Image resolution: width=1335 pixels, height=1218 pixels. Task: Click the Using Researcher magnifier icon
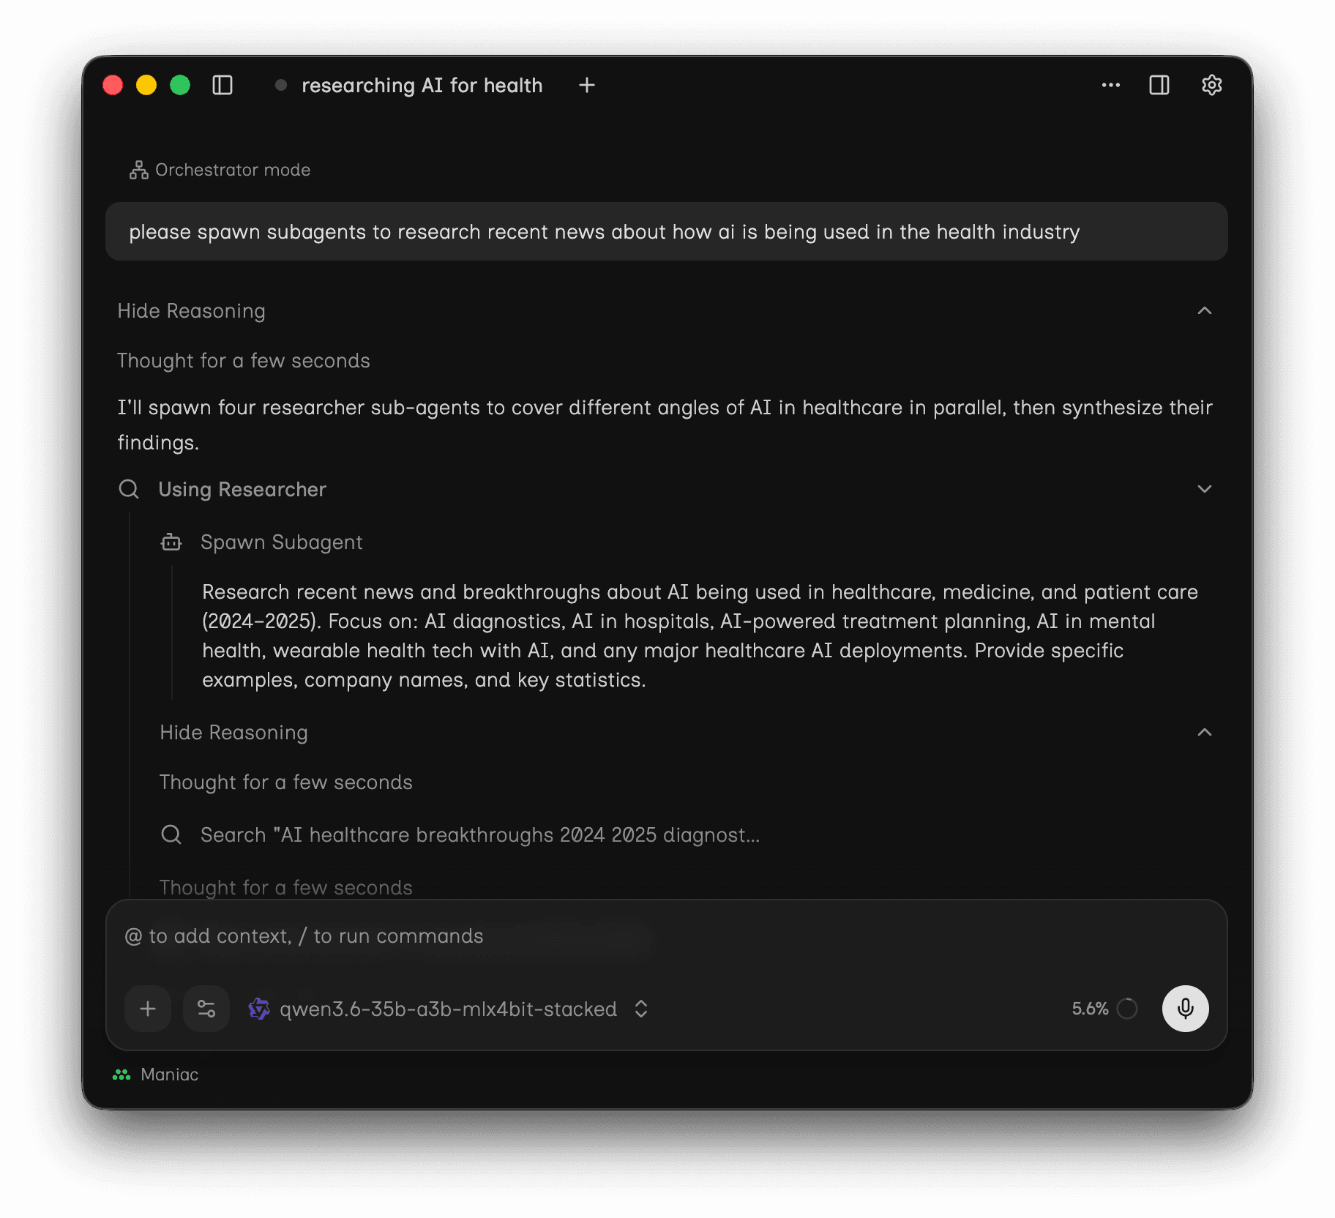pyautogui.click(x=129, y=489)
